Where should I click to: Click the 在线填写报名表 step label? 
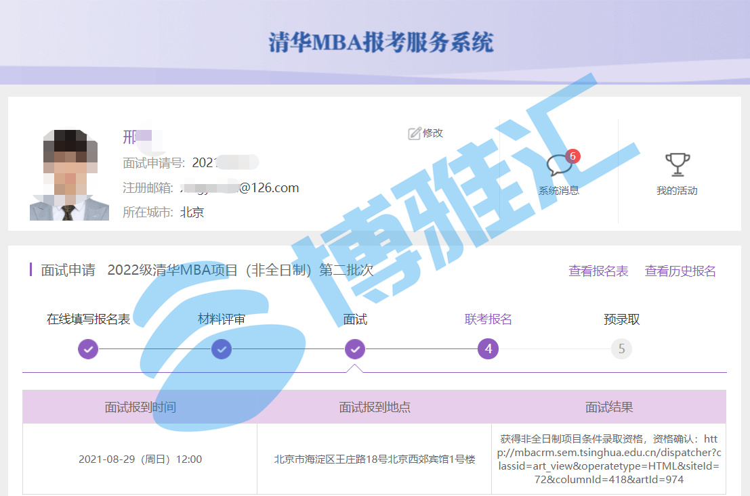(88, 319)
